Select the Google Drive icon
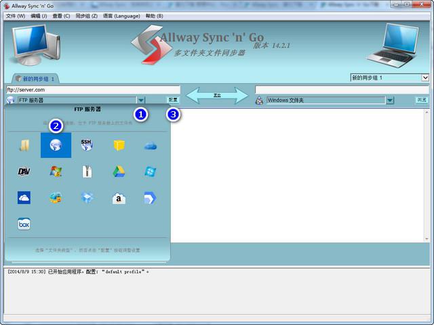Screen dimensions: 434x325 [119, 171]
